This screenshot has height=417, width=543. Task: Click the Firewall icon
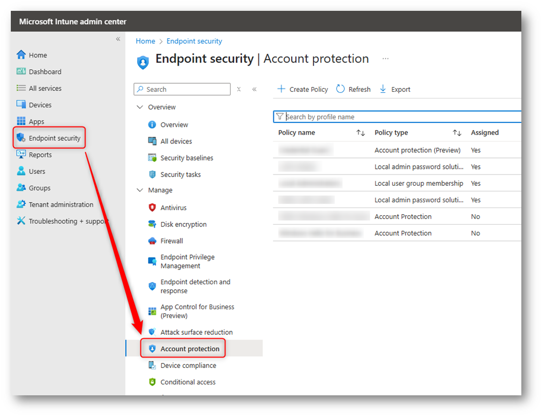[x=152, y=241]
